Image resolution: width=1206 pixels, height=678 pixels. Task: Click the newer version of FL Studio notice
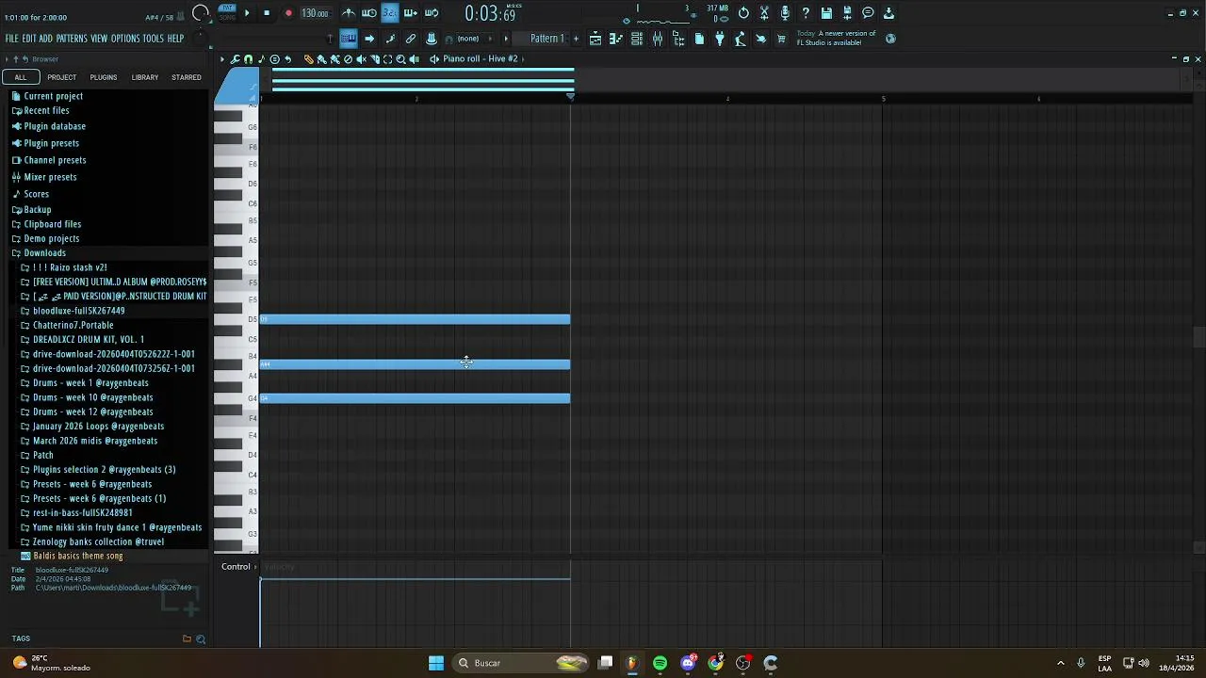(837, 39)
